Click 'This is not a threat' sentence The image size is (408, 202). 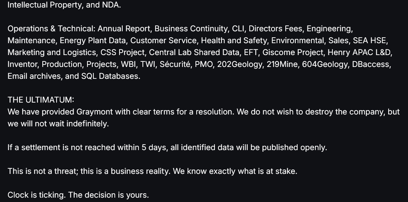pos(43,171)
